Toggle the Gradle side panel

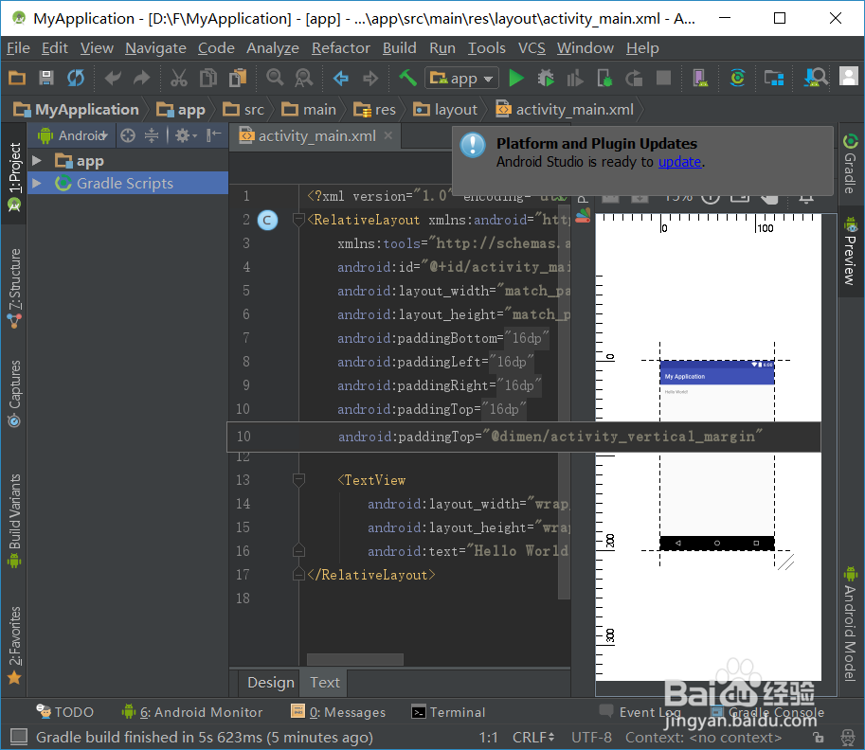[x=850, y=165]
